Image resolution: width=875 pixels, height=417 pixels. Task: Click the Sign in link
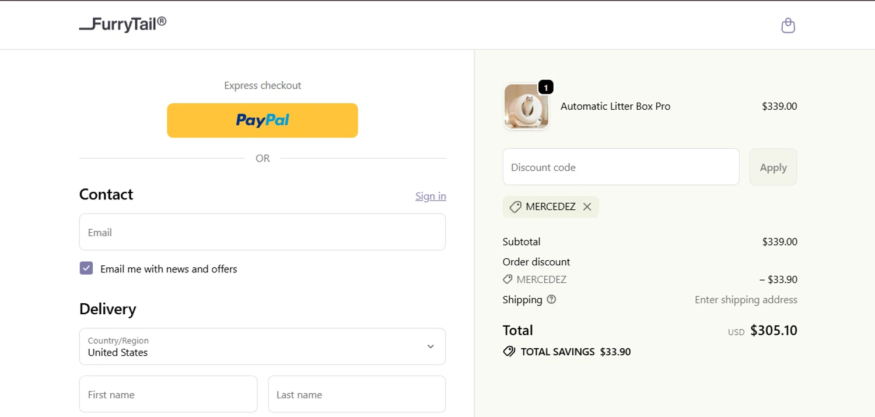point(430,196)
